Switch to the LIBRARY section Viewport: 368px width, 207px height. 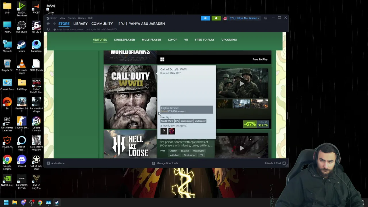click(80, 24)
